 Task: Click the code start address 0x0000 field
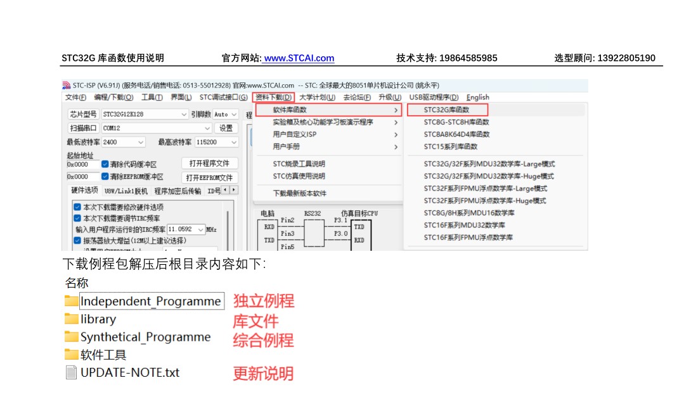point(82,164)
